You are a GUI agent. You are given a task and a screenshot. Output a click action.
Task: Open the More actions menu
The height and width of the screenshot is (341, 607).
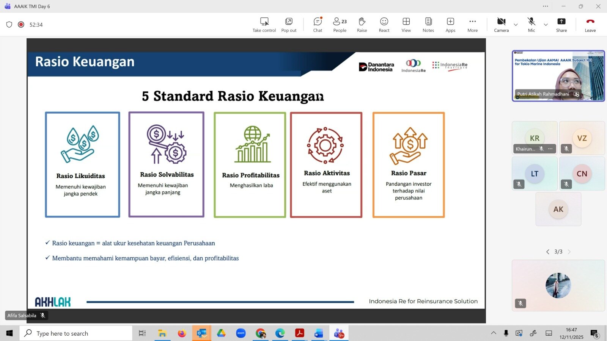pos(472,25)
